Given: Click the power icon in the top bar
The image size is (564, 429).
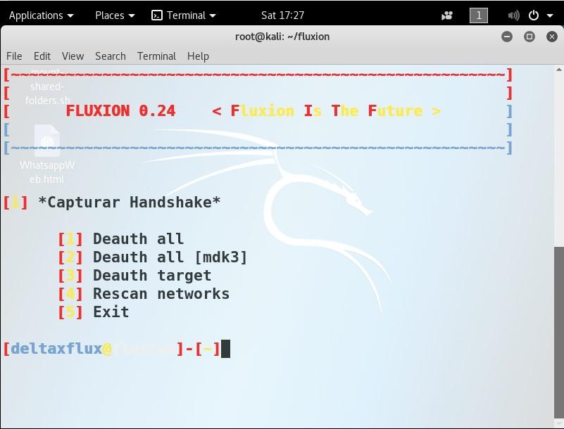Looking at the screenshot, I should (534, 15).
